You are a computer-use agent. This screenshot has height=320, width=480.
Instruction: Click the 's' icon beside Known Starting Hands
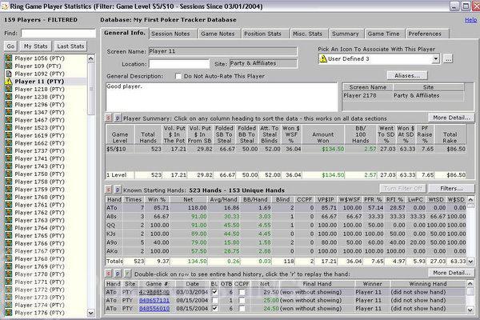coord(109,190)
